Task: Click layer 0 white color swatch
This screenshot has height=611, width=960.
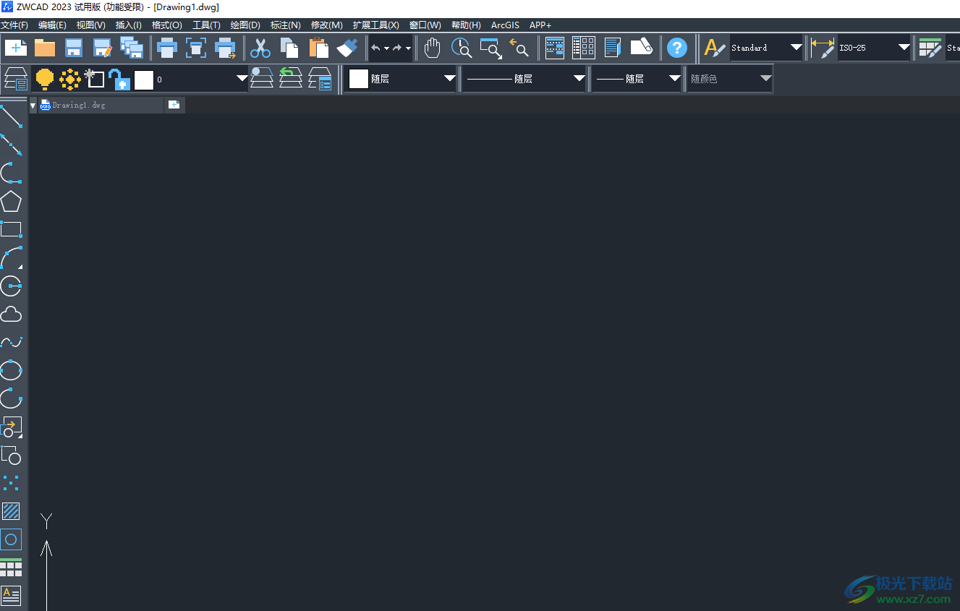Action: pyautogui.click(x=144, y=80)
